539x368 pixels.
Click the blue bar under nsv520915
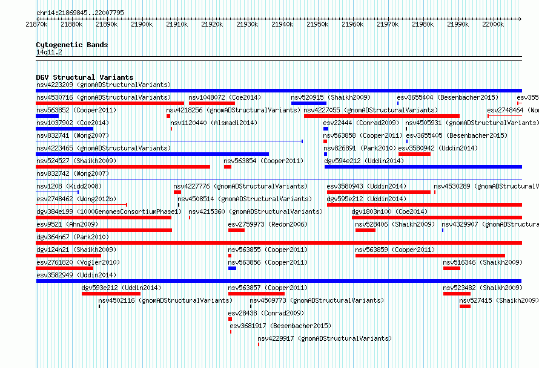point(309,103)
